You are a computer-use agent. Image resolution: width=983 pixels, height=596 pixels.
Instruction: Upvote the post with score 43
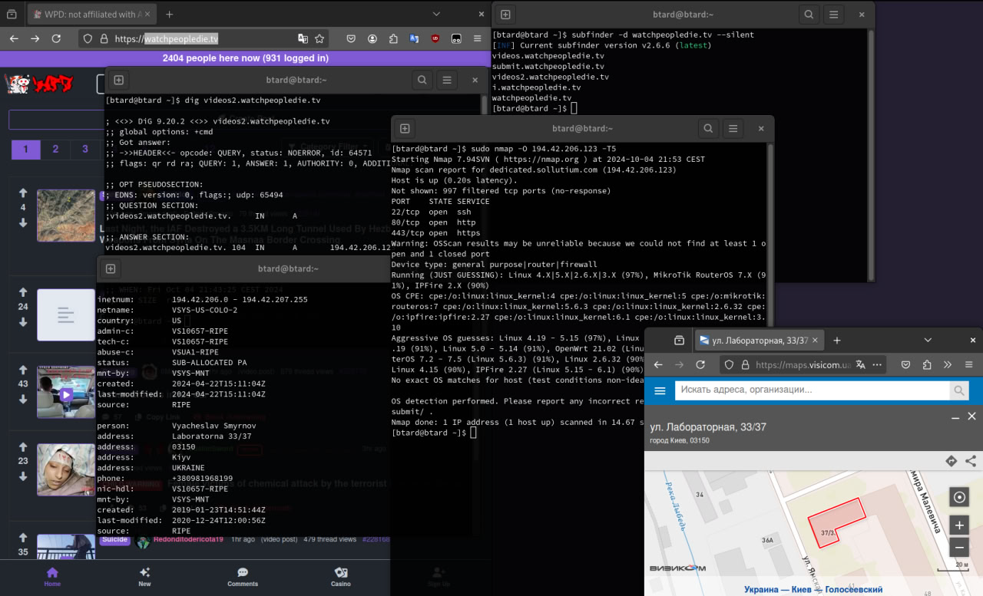pos(23,370)
